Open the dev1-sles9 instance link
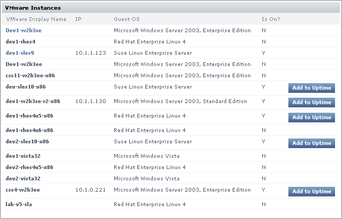Image resolution: width=342 pixels, height=219 pixels. coord(20,53)
